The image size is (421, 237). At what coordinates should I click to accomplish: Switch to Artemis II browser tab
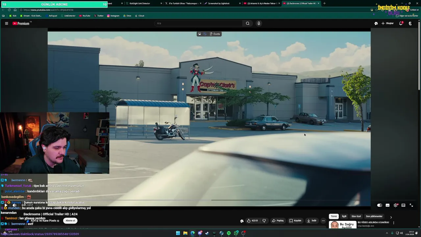pyautogui.click(x=261, y=3)
